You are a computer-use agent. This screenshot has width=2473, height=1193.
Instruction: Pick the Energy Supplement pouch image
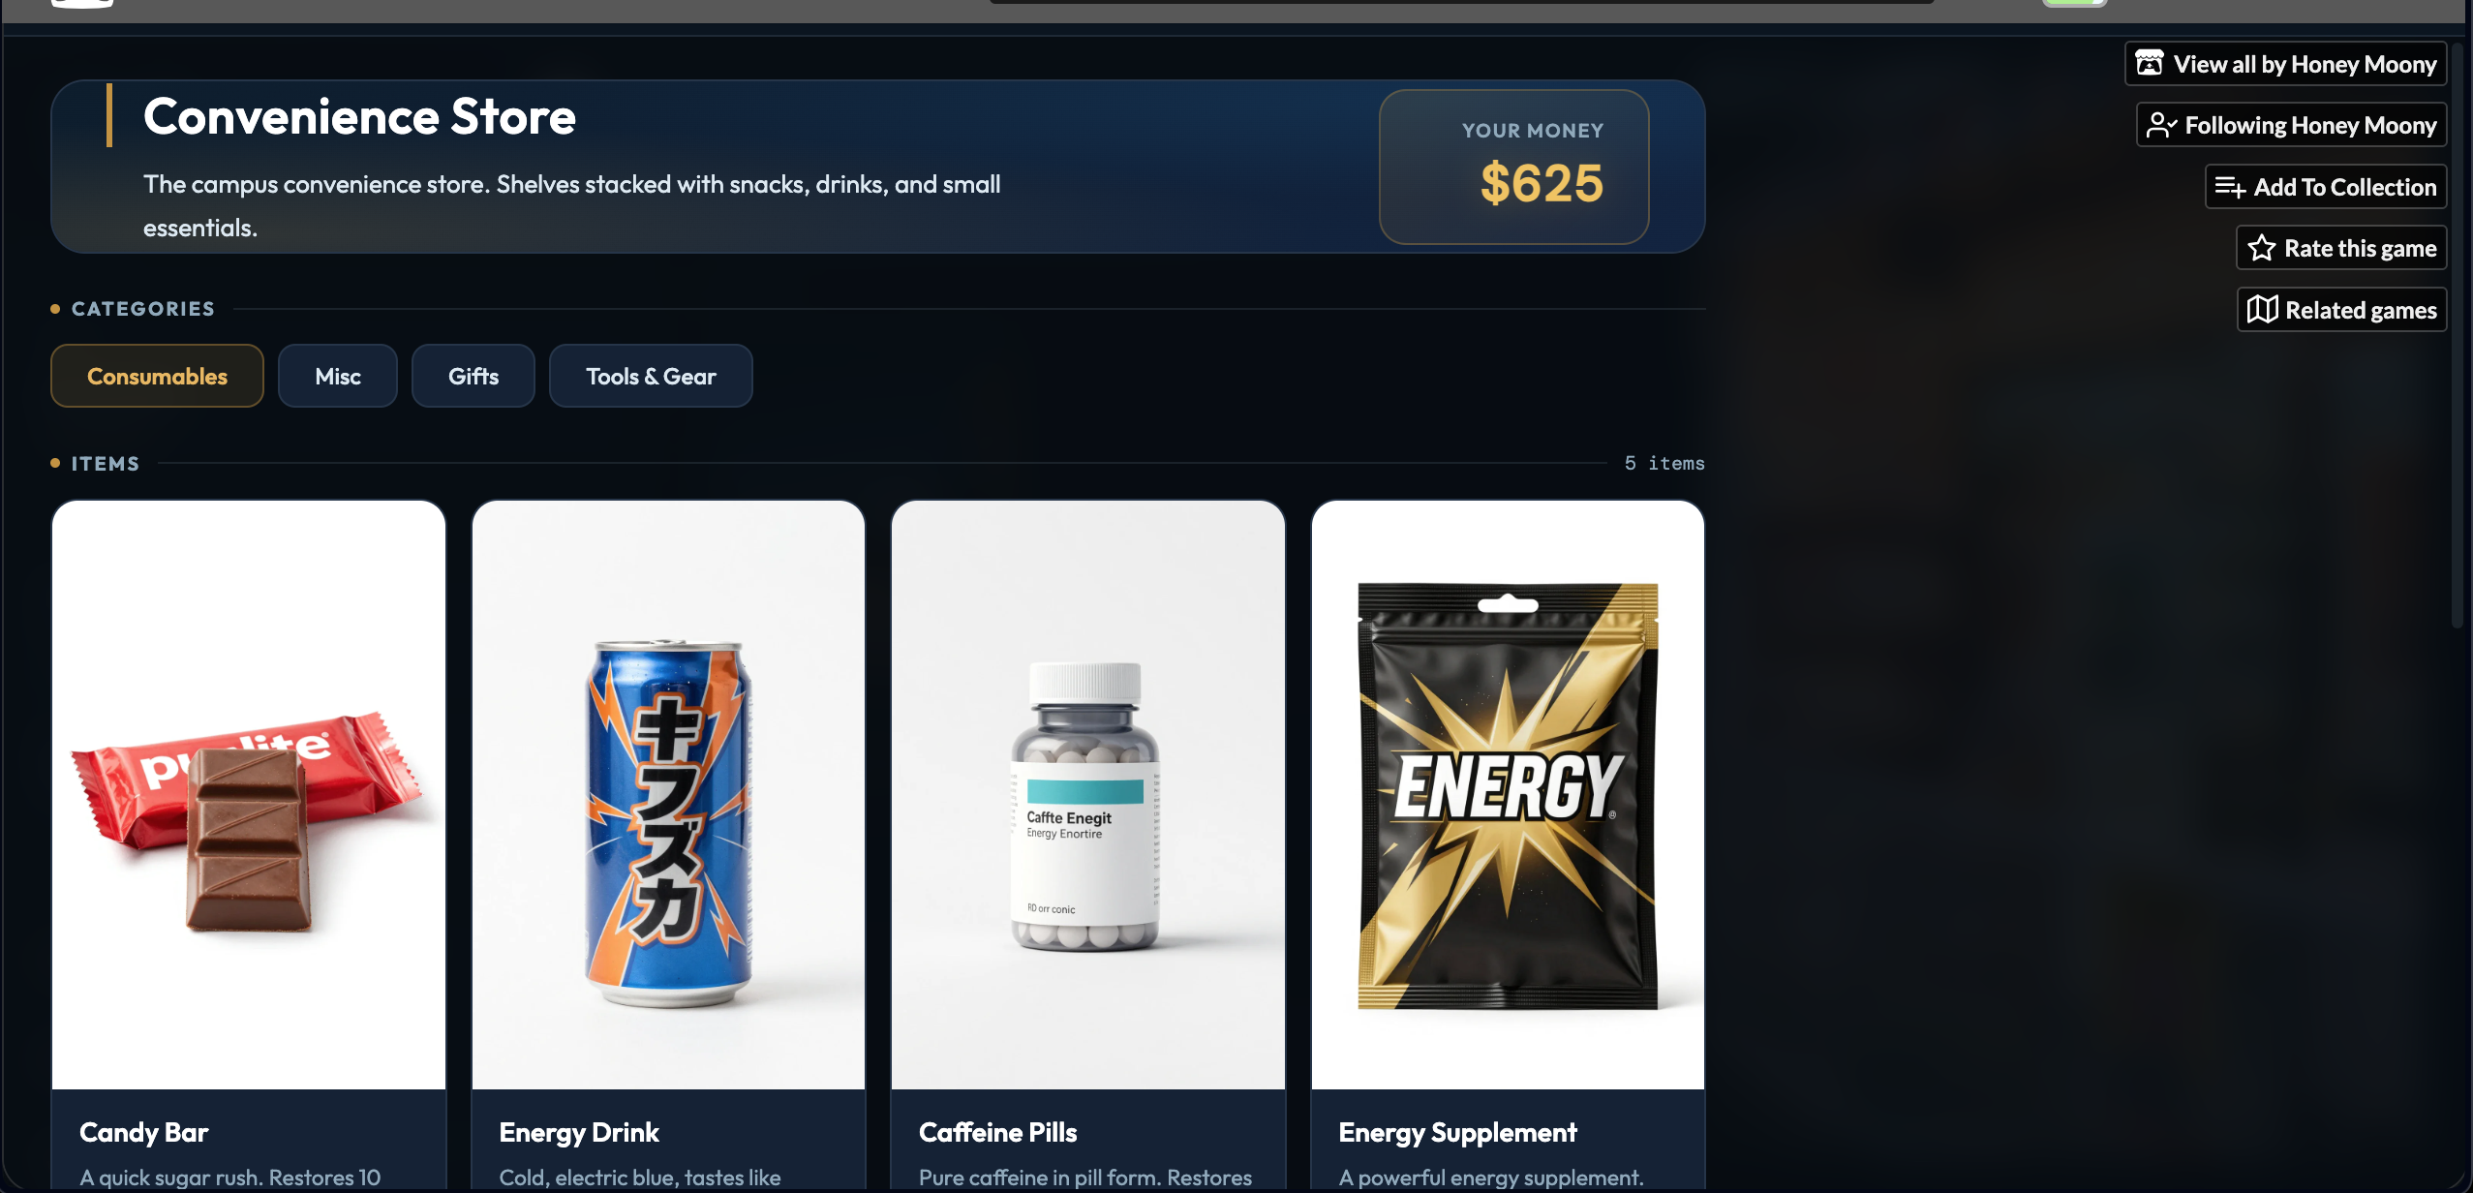[x=1508, y=795]
